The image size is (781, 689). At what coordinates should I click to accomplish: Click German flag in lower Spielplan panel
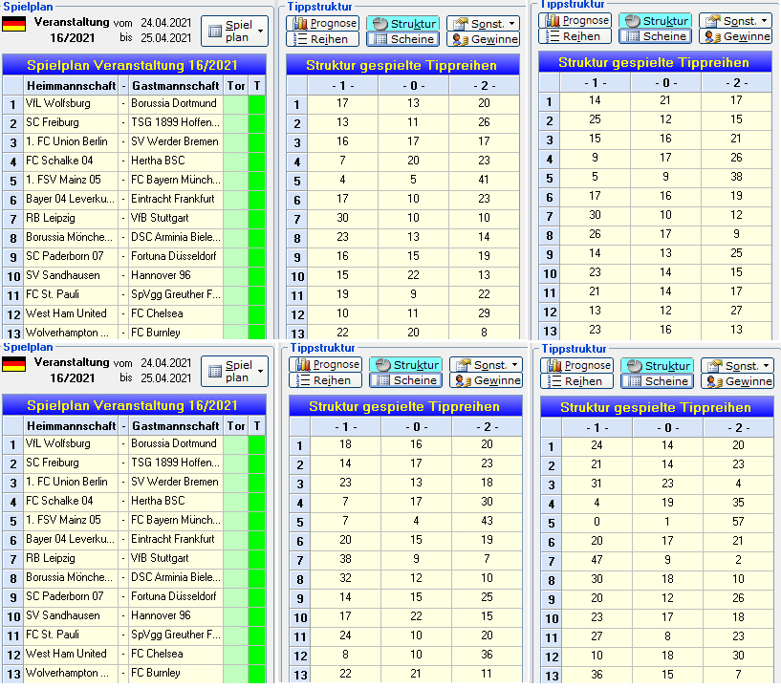point(14,364)
